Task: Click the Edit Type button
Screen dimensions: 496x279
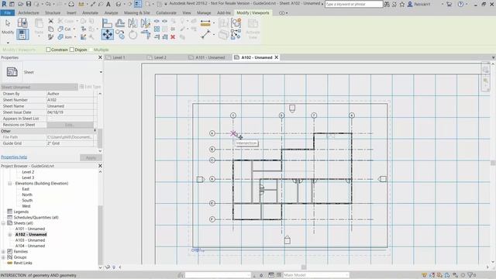Action: [91, 87]
